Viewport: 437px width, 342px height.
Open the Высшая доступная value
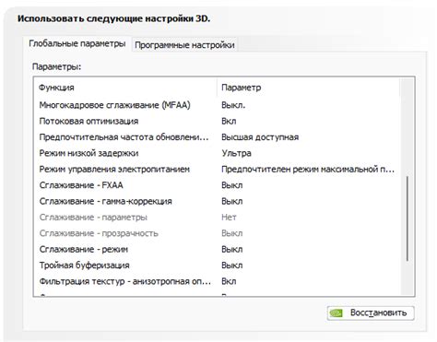point(260,137)
